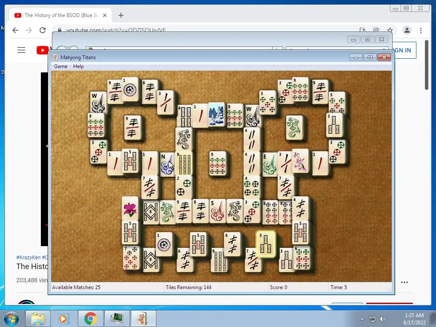Open the clock showing 1:37 AM
436x327 pixels.
414,319
